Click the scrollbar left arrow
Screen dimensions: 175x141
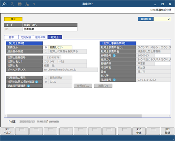pyautogui.click(x=6, y=116)
